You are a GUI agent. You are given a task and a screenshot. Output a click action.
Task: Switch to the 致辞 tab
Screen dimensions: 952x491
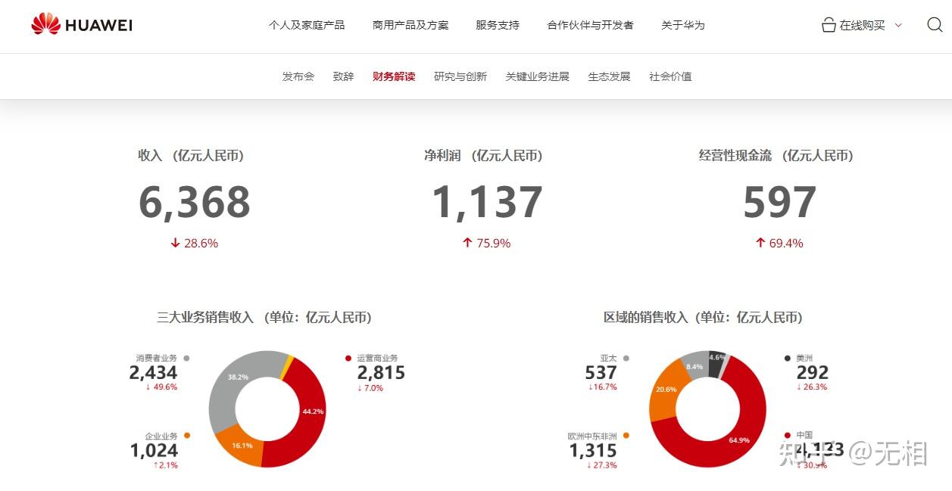[343, 76]
